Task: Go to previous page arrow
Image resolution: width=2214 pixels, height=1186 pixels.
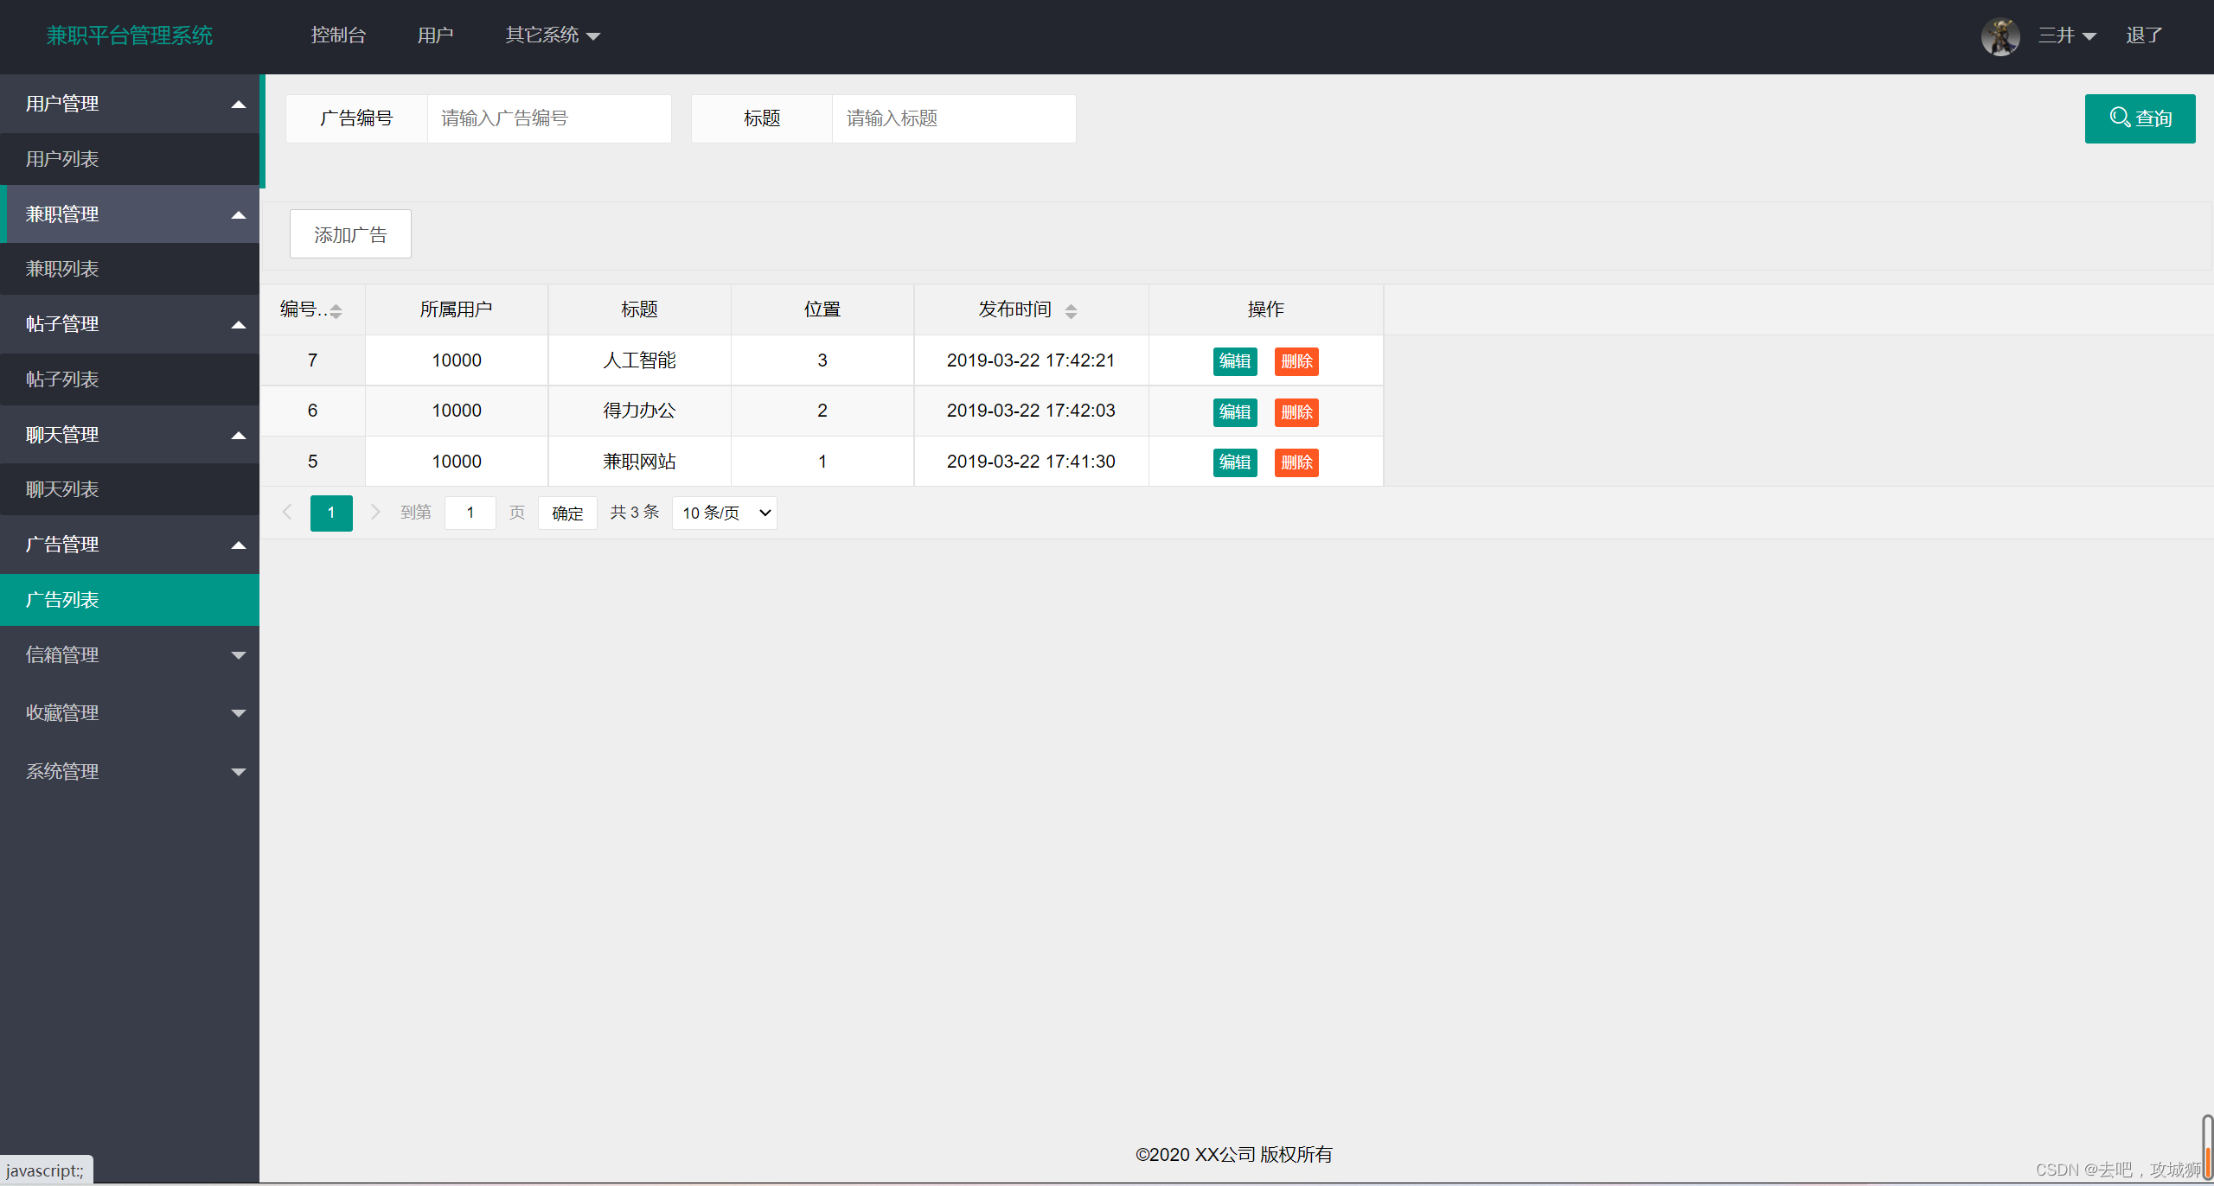Action: [287, 513]
